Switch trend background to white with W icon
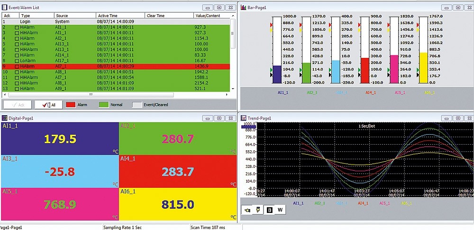Viewport: 474px width, 230px height. pyautogui.click(x=280, y=210)
